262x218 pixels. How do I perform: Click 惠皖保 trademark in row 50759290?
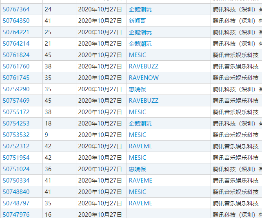pyautogui.click(x=138, y=89)
